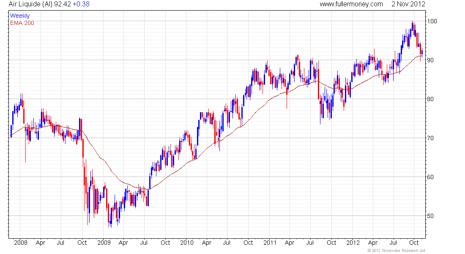The image size is (465, 254).
Task: Click the price value 92.42
Action: pos(62,4)
